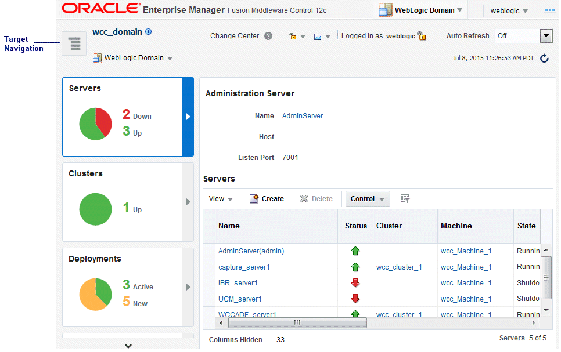Open the recording icon dropdown arrow
561x352 pixels.
(x=328, y=37)
